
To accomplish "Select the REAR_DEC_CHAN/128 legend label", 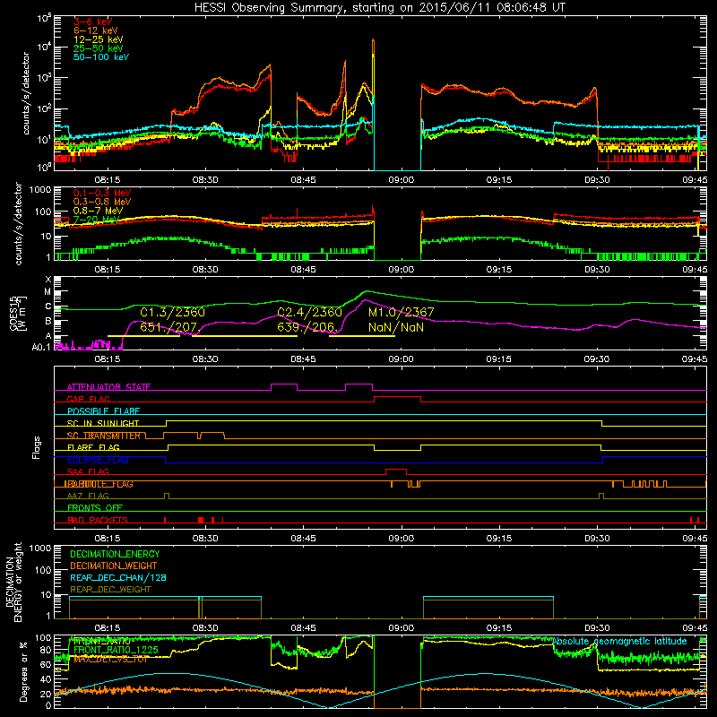I will 118,577.
